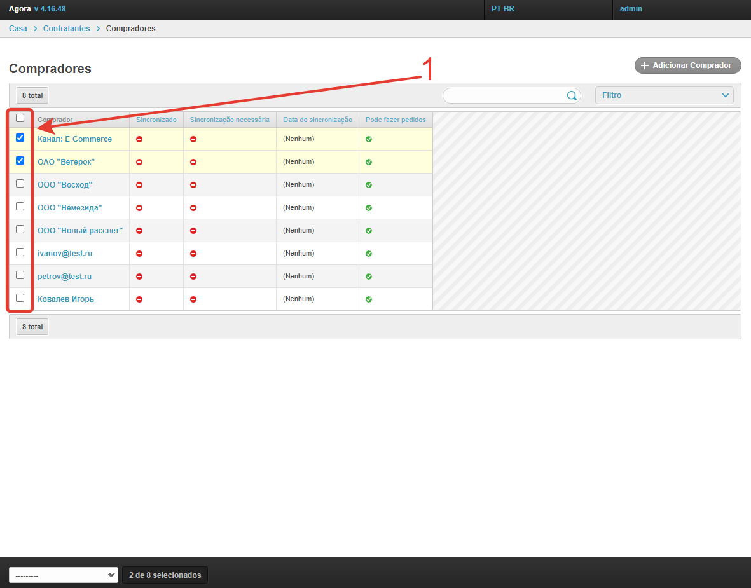The image size is (751, 588).
Task: Click the search input field
Action: (x=504, y=96)
